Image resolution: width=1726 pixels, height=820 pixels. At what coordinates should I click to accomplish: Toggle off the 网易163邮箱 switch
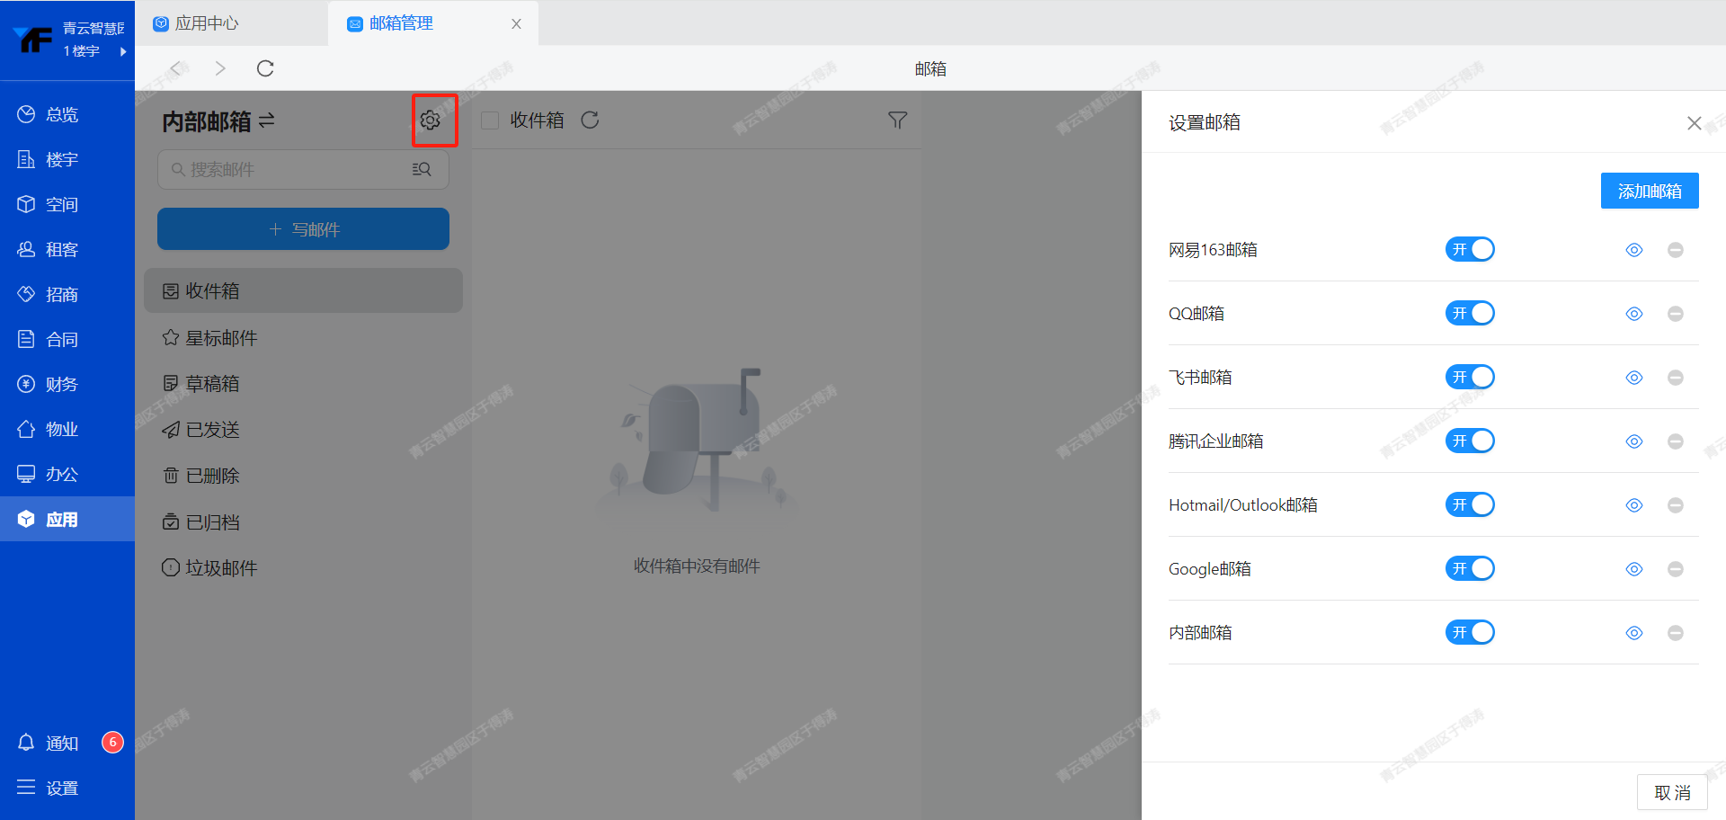[1470, 249]
